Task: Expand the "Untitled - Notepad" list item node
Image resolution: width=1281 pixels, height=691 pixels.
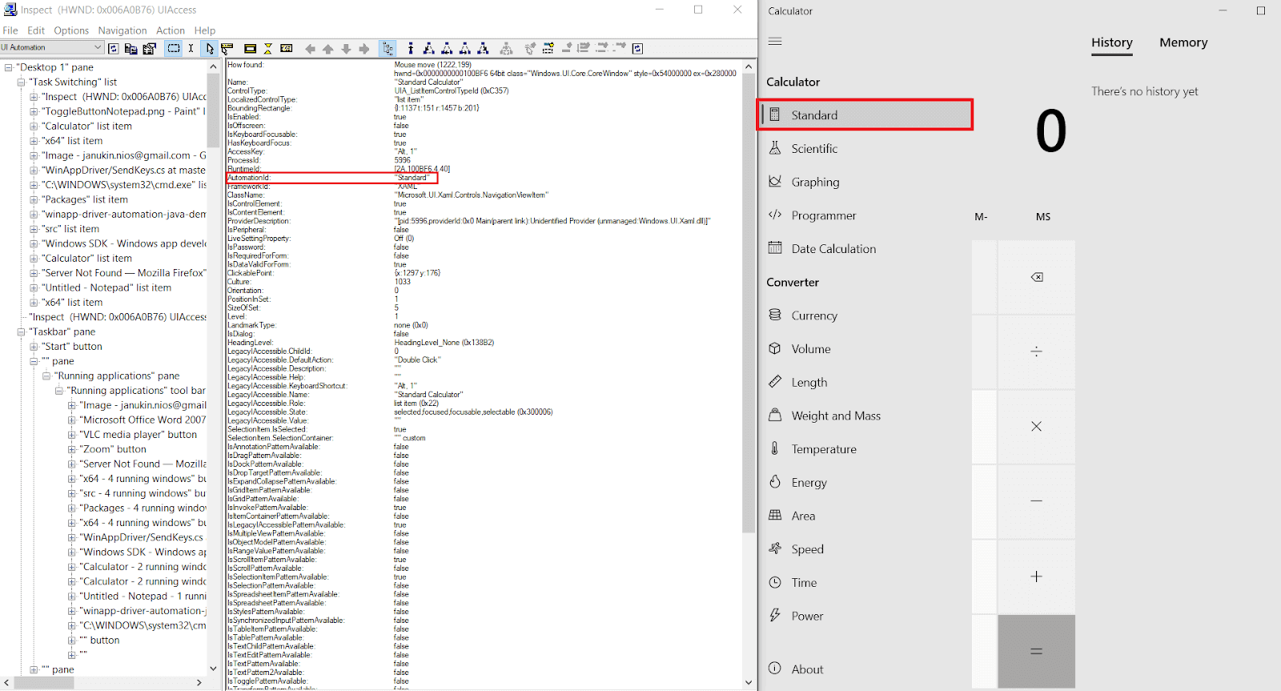Action: (34, 287)
